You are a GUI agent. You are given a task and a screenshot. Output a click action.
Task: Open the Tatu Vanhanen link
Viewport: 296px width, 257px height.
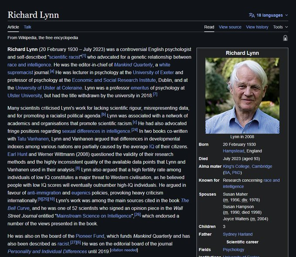click(33, 139)
